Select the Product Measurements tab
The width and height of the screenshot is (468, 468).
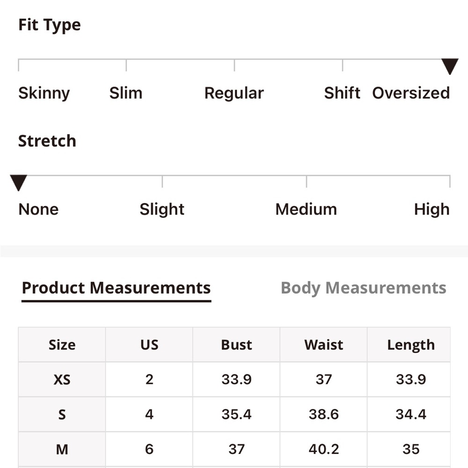coord(116,288)
